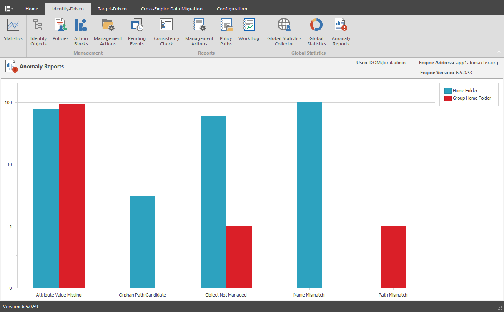Open the Configuration tab
This screenshot has height=312, width=504.
click(232, 9)
